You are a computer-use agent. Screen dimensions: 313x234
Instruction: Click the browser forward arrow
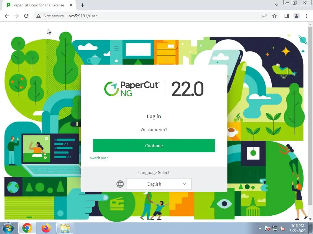click(x=17, y=16)
